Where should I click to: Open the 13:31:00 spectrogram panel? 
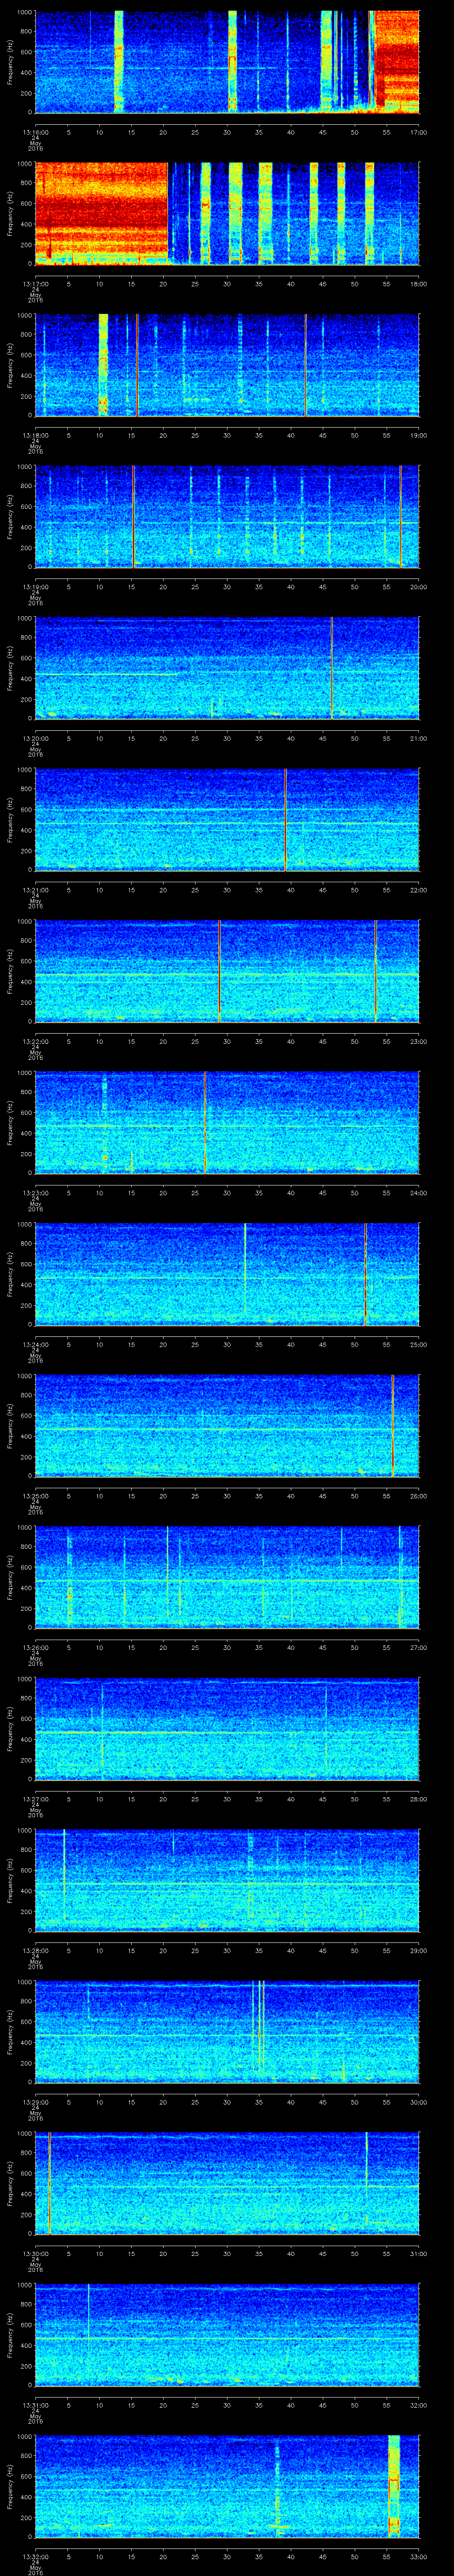tap(227, 2334)
